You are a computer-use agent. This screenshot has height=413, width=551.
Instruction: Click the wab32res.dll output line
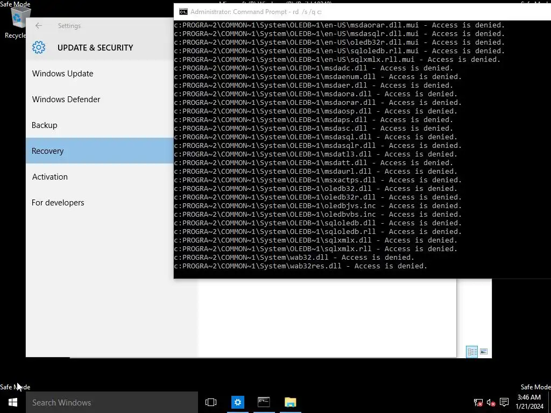coord(300,266)
